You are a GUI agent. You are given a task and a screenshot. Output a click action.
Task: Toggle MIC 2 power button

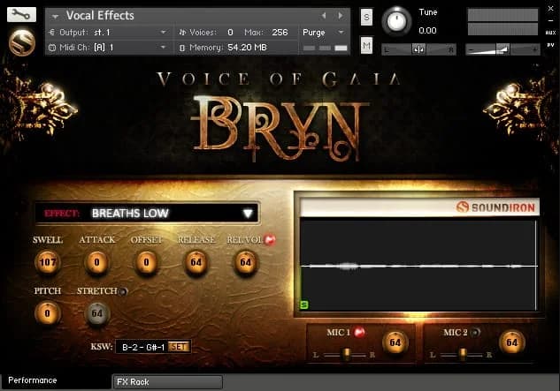(475, 333)
